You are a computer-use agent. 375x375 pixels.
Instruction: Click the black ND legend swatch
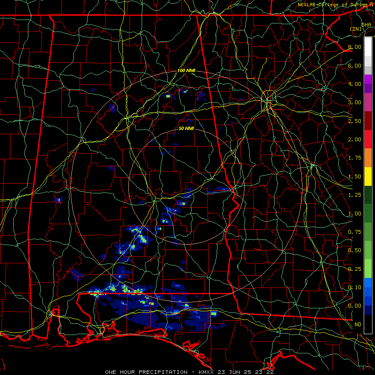pos(368,324)
